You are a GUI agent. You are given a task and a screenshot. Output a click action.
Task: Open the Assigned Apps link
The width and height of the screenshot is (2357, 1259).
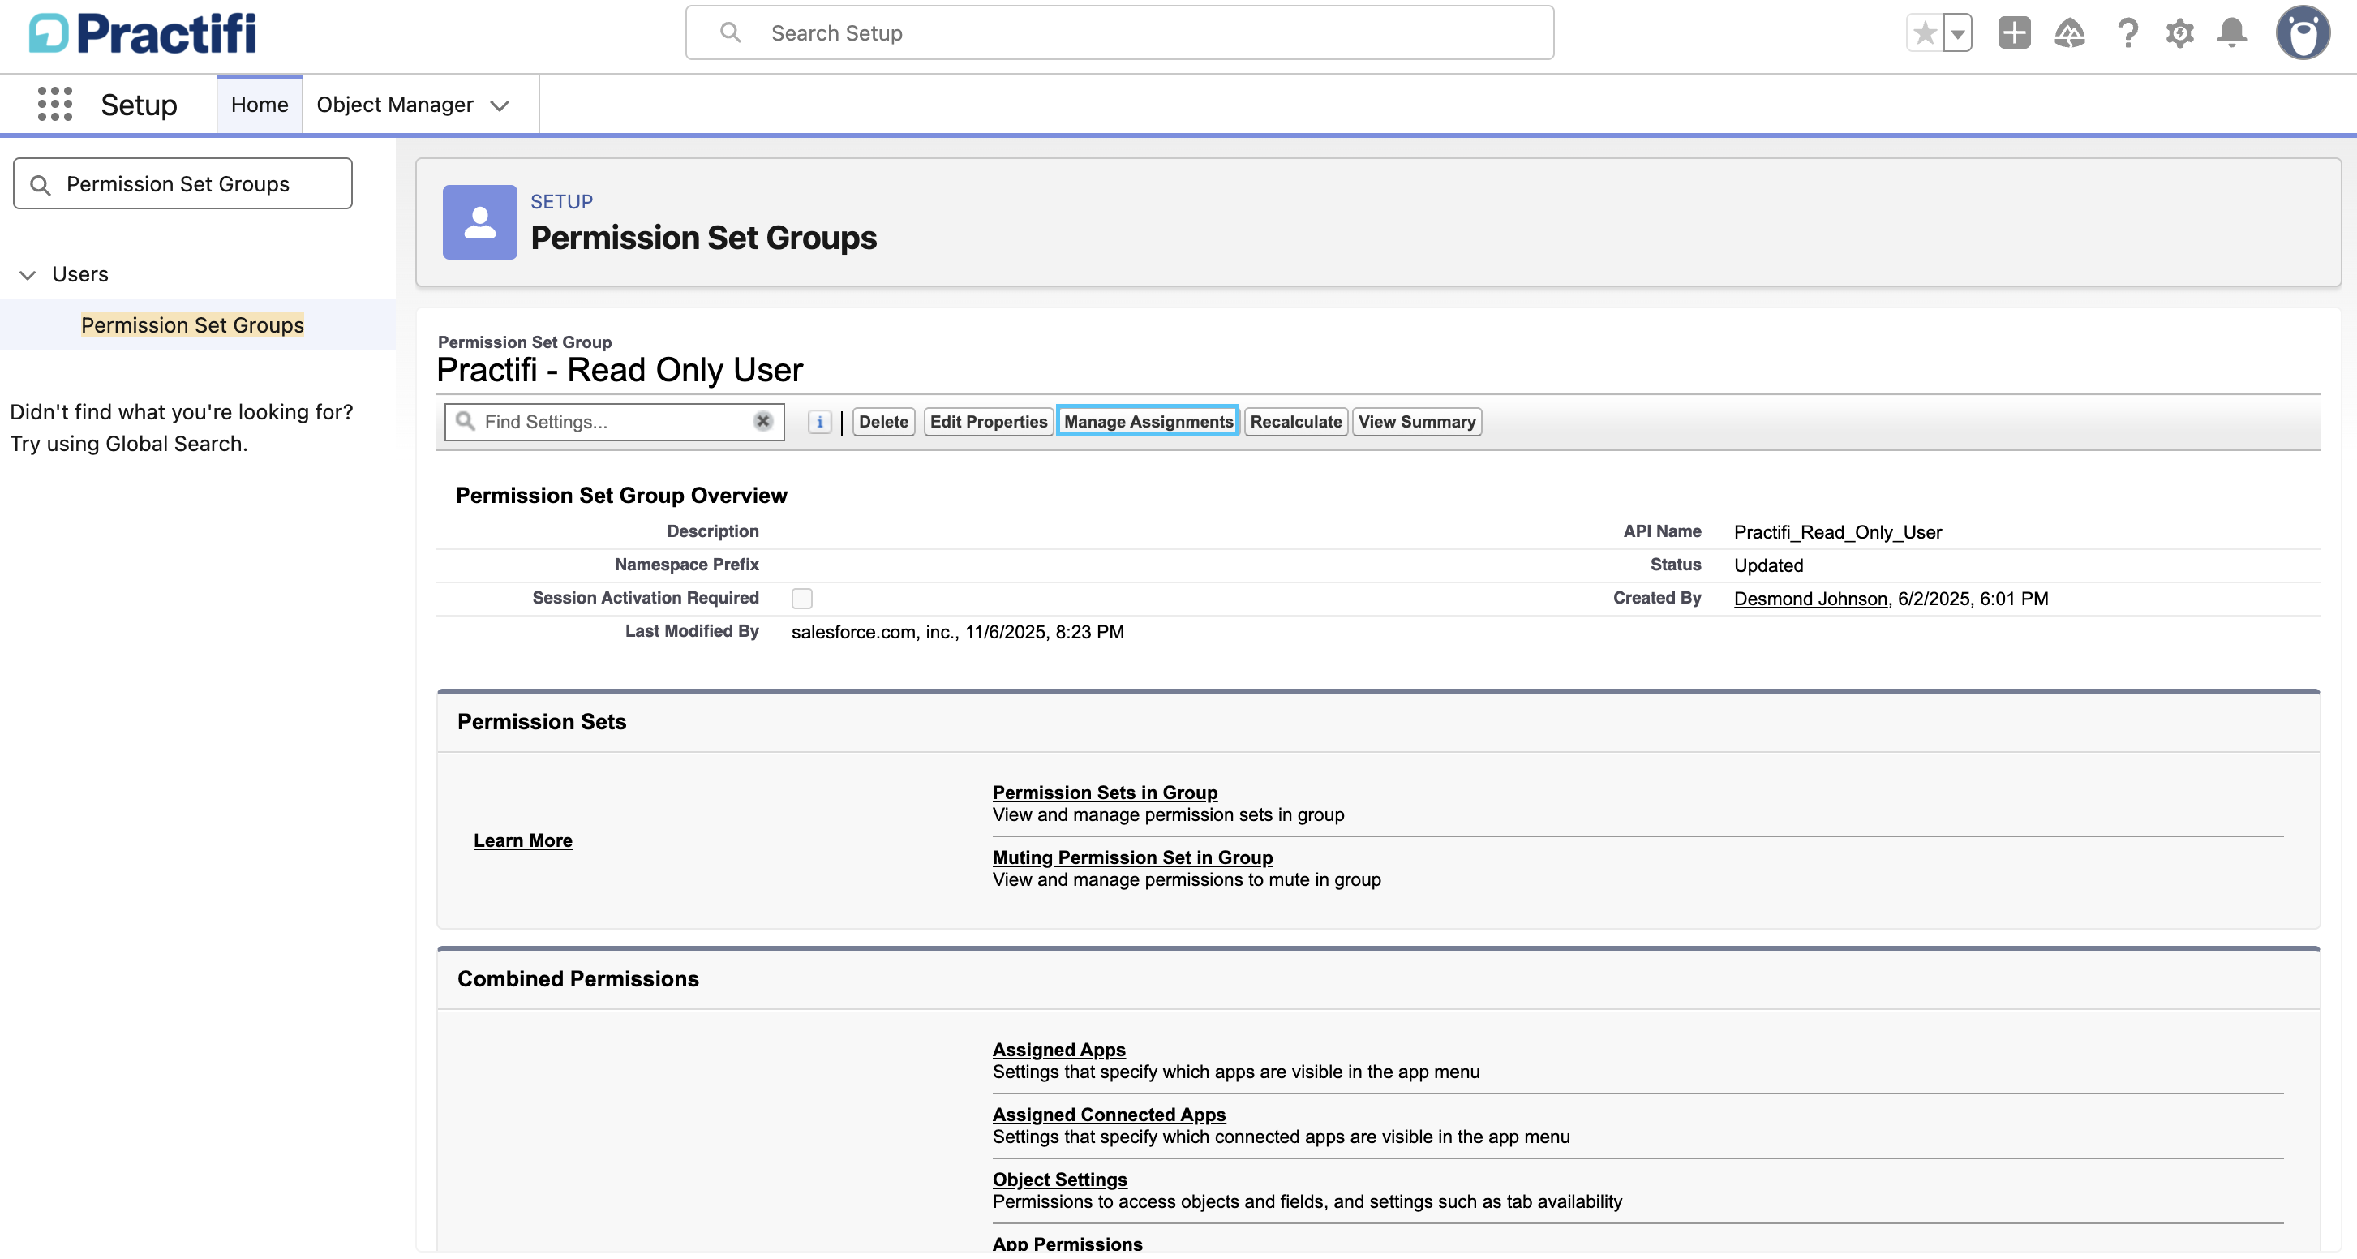point(1059,1050)
